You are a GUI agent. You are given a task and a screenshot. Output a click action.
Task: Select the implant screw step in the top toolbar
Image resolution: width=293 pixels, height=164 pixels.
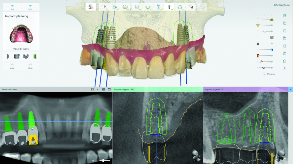coord(170,7)
